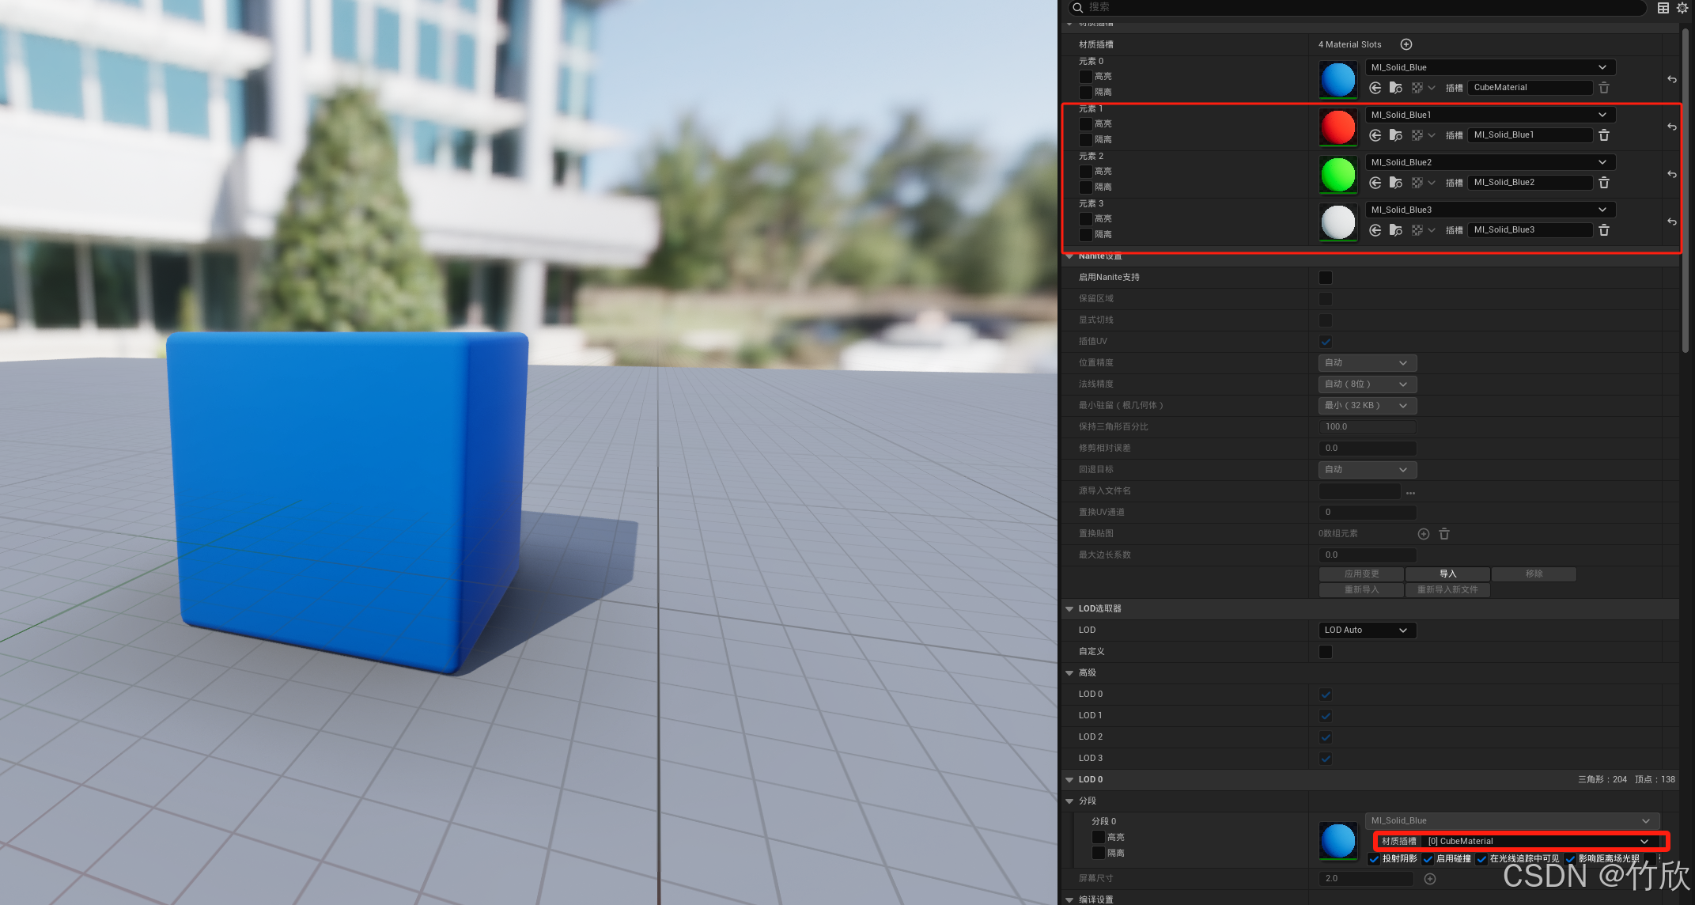The height and width of the screenshot is (905, 1695).
Task: Use selected asset for element 3 material
Action: pos(1375,230)
